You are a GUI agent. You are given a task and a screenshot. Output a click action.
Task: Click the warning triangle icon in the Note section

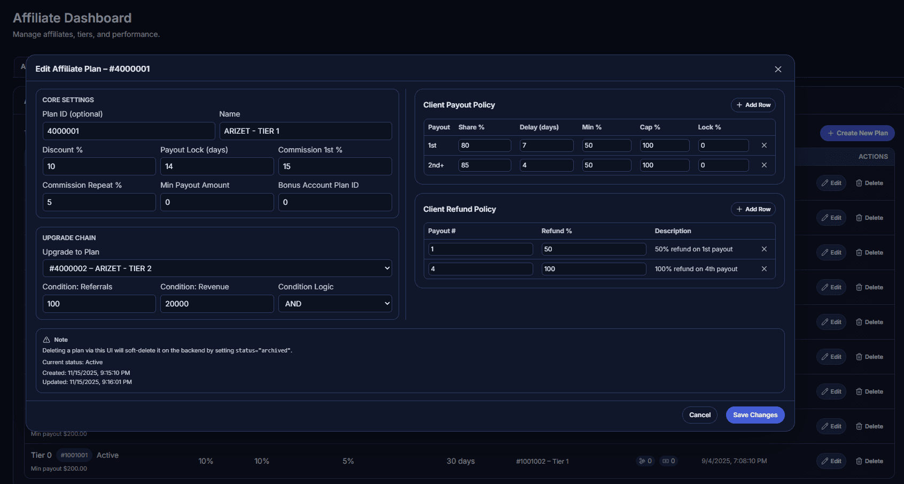[x=46, y=339]
